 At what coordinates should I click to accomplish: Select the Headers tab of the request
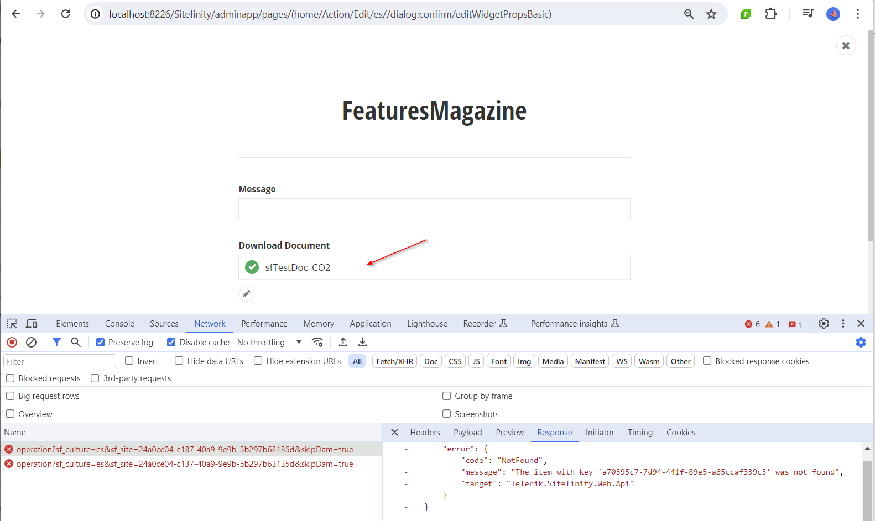click(425, 433)
